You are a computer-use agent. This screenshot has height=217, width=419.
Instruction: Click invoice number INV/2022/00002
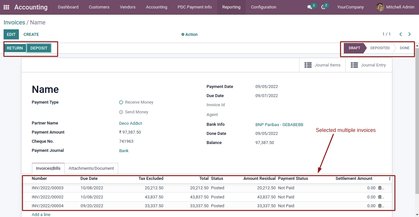tap(48, 197)
